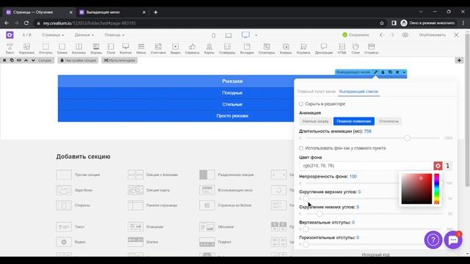
Task: Select the Слои layers tool
Action: [355, 48]
